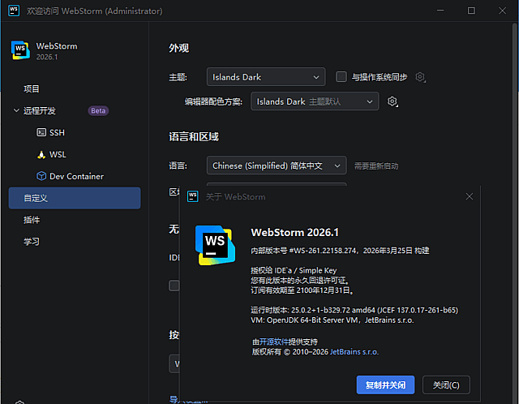Open the editor color scheme dropdown
The image size is (519, 404).
pyautogui.click(x=315, y=101)
